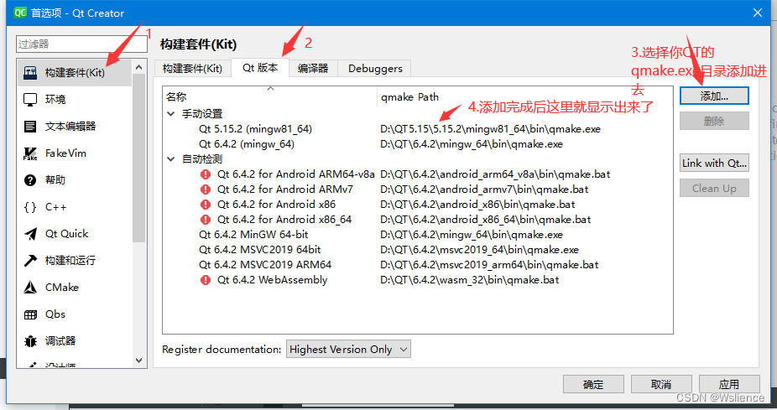Select Qt 6.4.2 for Android ARMv7 row

point(417,189)
